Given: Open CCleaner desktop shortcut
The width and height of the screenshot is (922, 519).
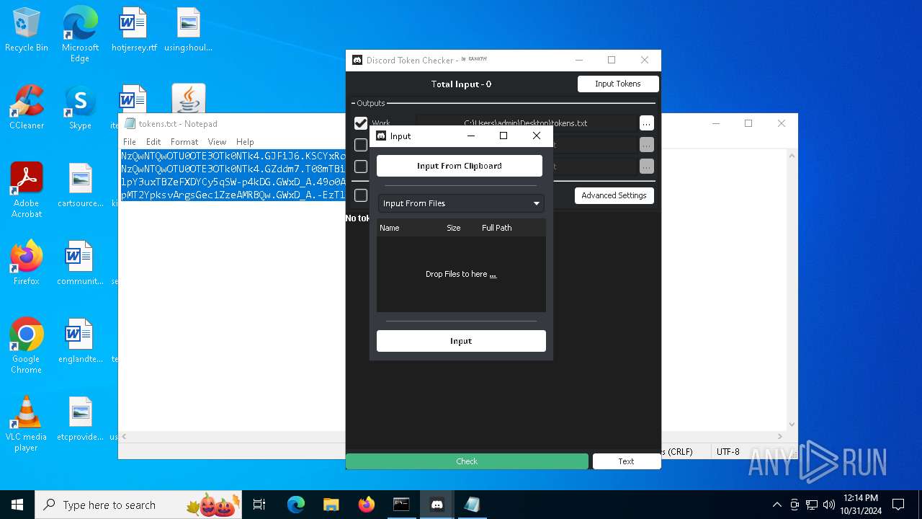Looking at the screenshot, I should pyautogui.click(x=27, y=107).
